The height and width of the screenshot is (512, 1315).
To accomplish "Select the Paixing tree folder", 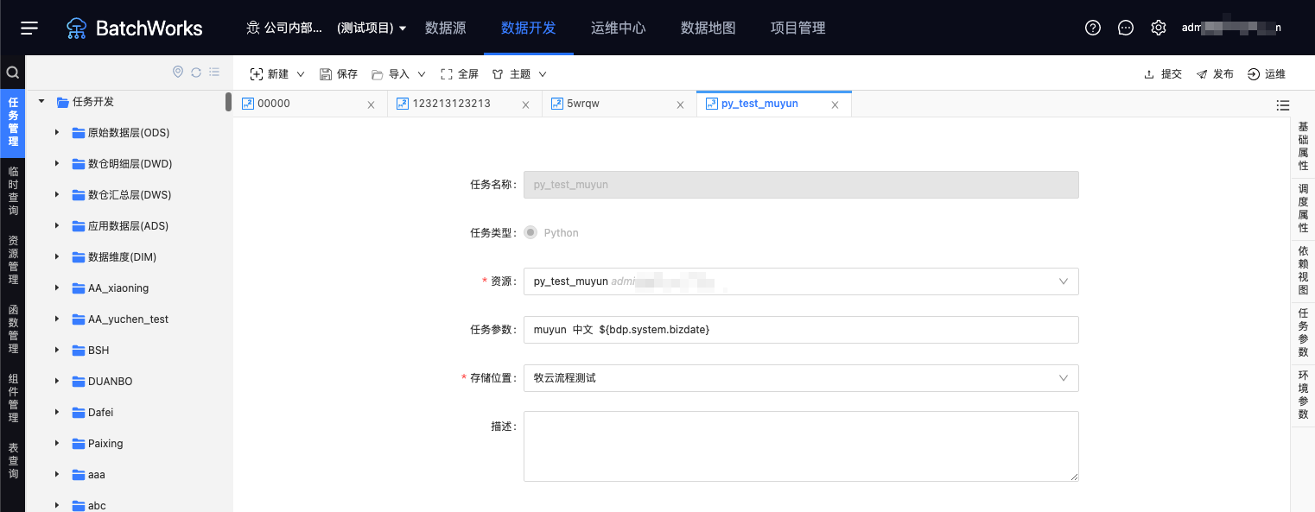I will point(105,444).
